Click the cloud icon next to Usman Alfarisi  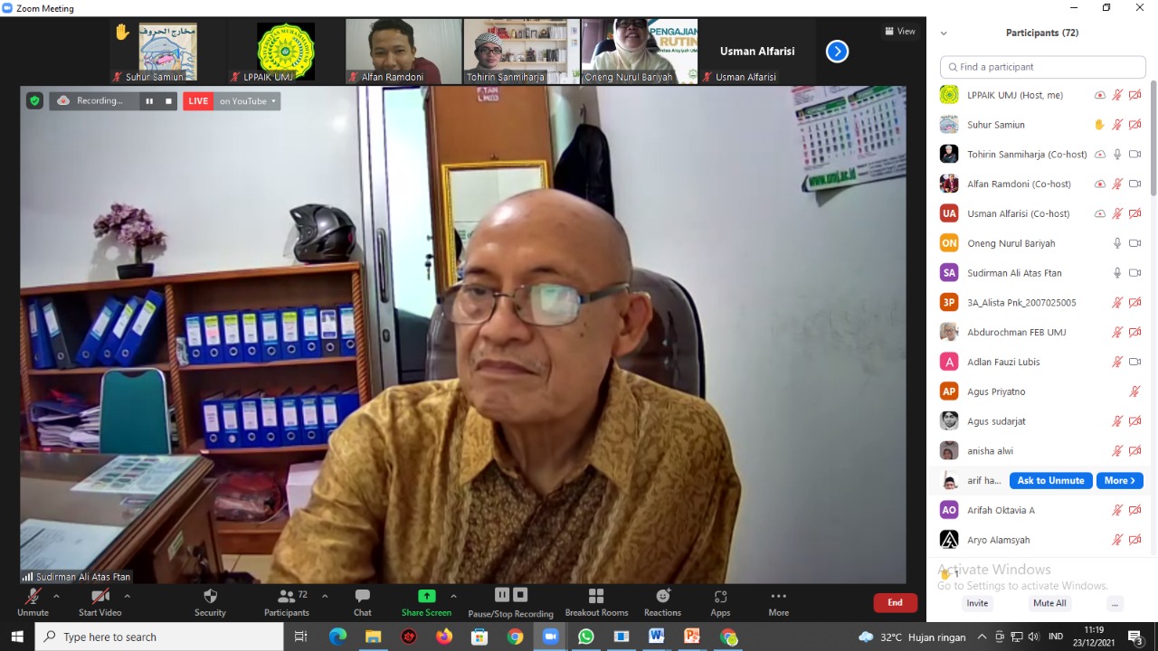tap(1099, 213)
